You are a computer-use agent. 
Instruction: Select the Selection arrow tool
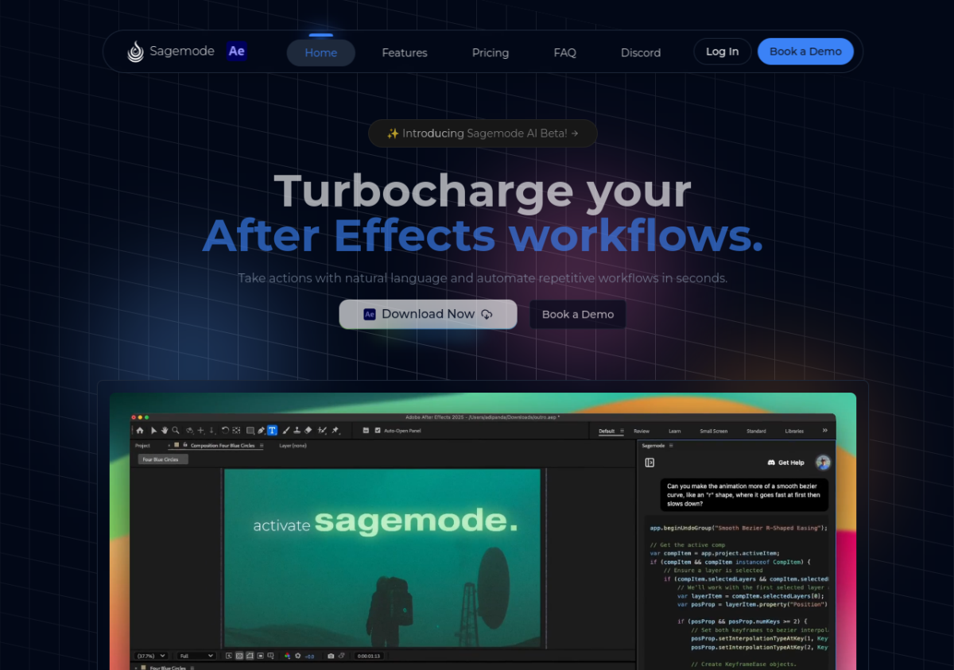[x=153, y=431]
